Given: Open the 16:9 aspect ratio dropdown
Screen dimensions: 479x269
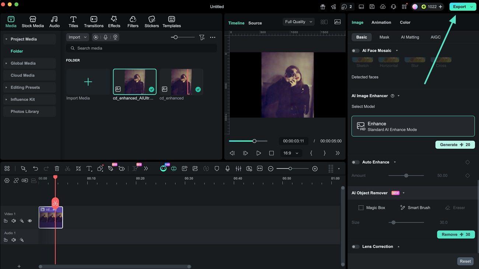Looking at the screenshot, I should [291, 153].
